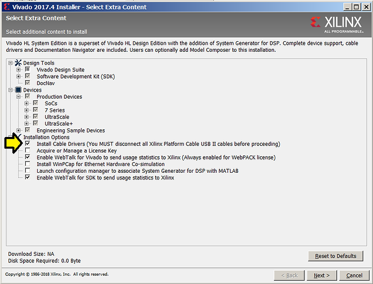Select the UltraScale+ row text
Viewport: 373px width, 284px height.
pyautogui.click(x=59, y=123)
